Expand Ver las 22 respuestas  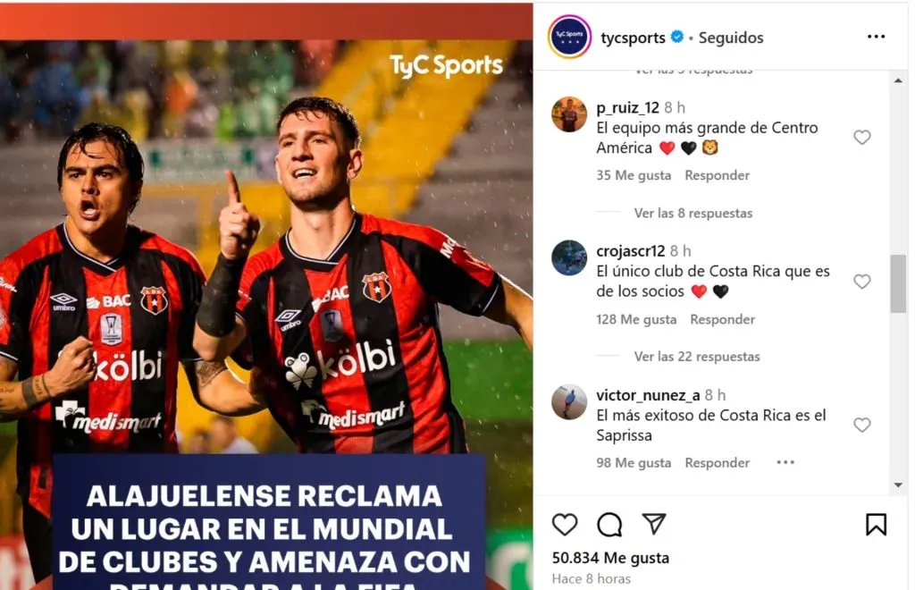[x=697, y=357]
